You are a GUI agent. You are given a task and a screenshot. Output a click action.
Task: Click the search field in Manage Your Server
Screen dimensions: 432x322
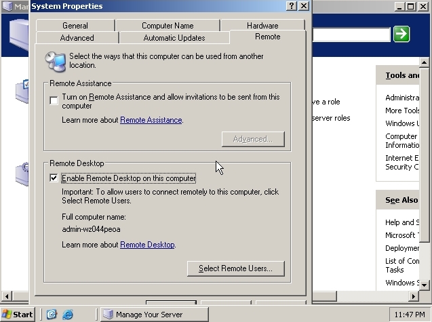click(x=351, y=35)
